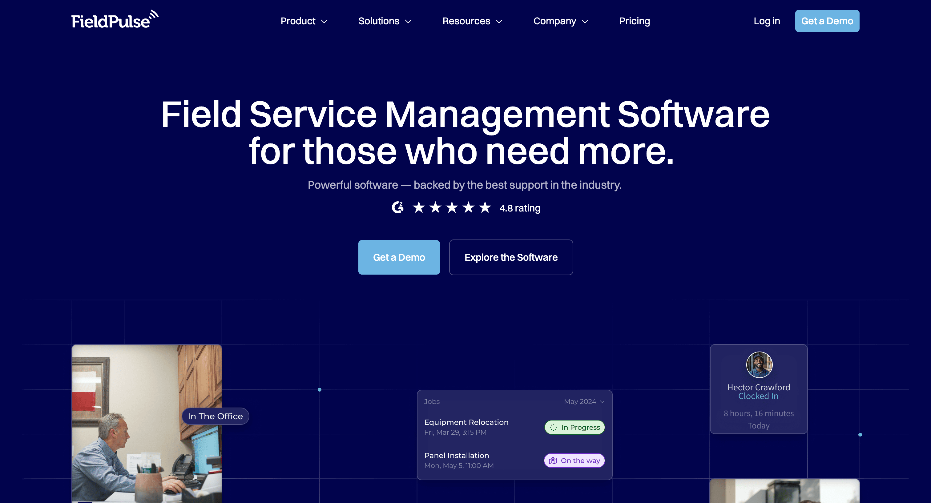Open the Solutions dropdown
Screen dimensions: 931x503
click(x=385, y=21)
